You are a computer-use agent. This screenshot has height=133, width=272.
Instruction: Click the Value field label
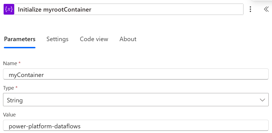[x=9, y=115]
